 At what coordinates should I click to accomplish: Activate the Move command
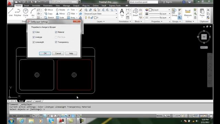(49, 10)
